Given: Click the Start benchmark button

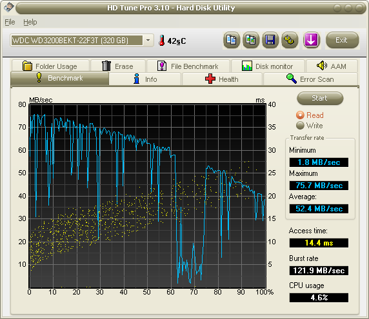Looking at the screenshot, I should [320, 98].
